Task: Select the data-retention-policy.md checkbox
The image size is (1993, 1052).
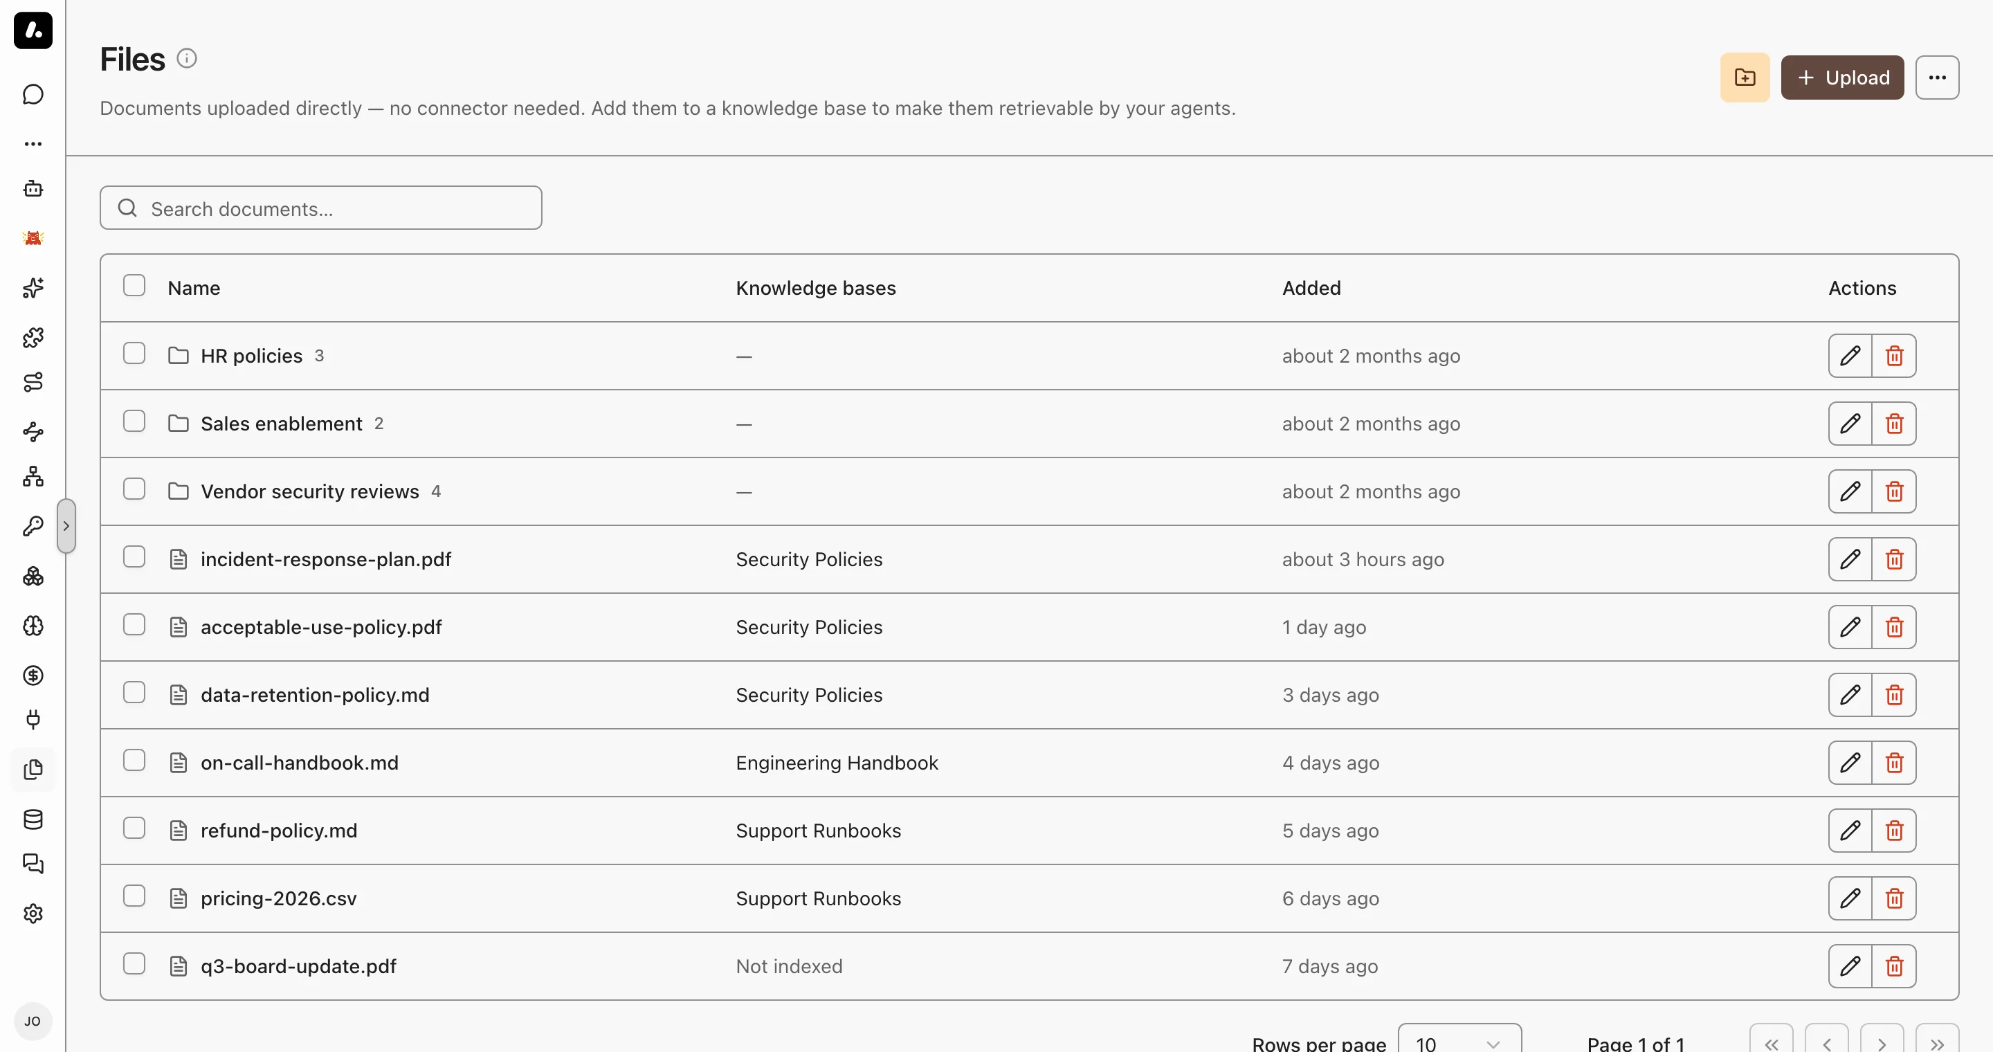Action: pos(134,692)
